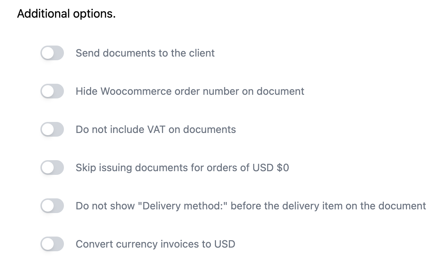Toggle Do not include VAT on documents

pyautogui.click(x=52, y=129)
